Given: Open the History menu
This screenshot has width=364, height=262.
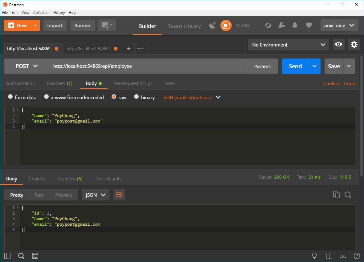Looking at the screenshot, I should [59, 13].
